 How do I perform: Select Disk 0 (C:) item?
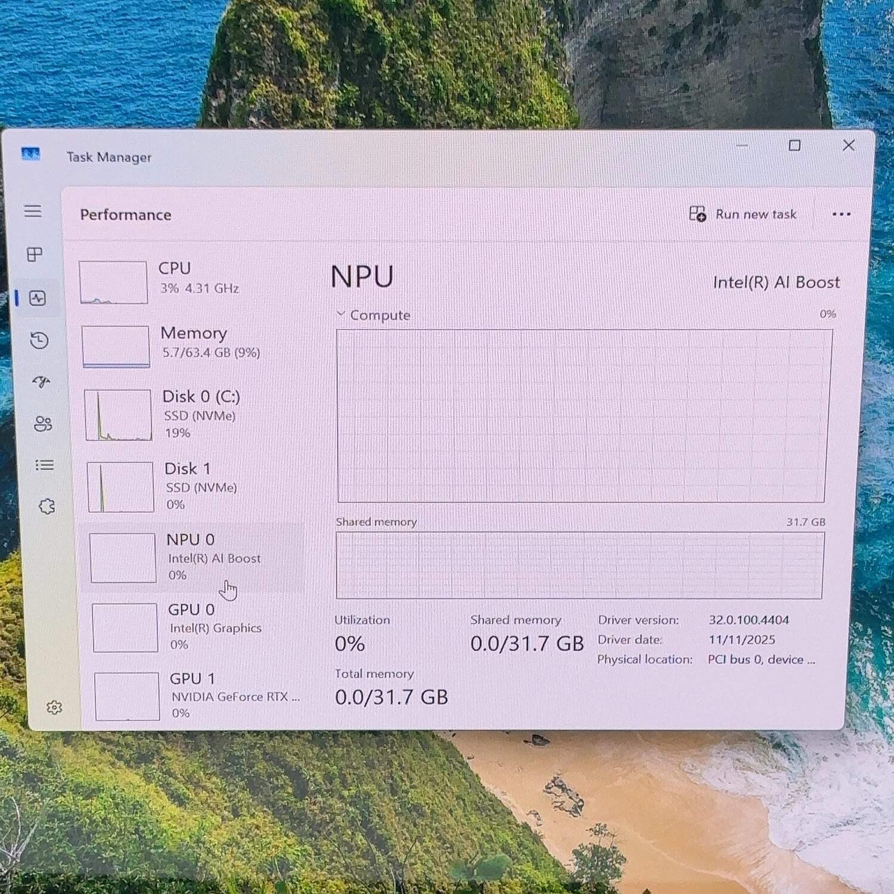pos(193,415)
